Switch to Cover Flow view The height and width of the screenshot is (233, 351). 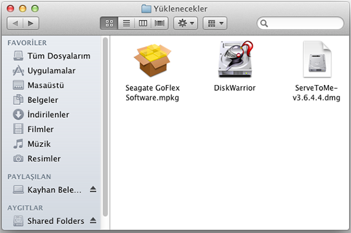point(160,23)
